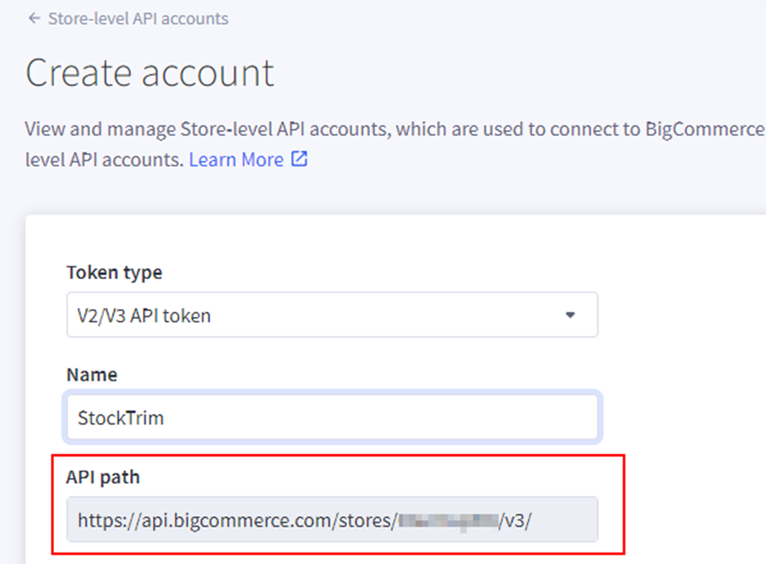
Task: Click the caret arrow in Token type
Action: (570, 315)
